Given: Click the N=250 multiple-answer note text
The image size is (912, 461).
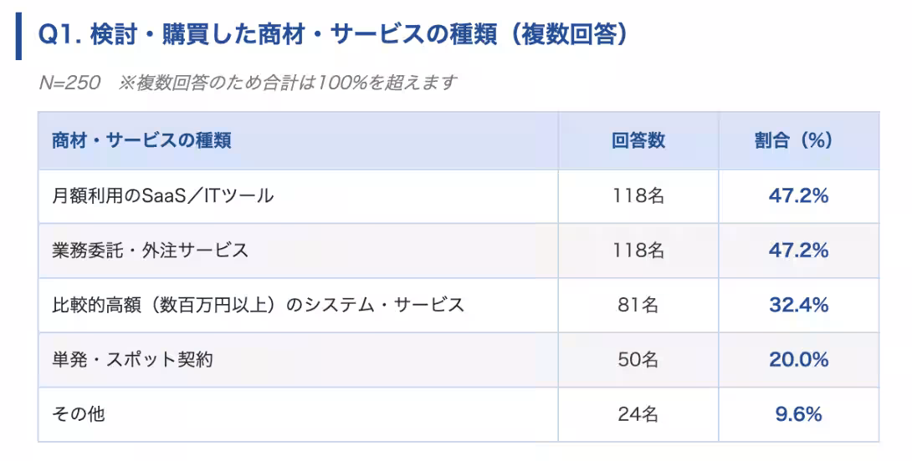Looking at the screenshot, I should click(248, 83).
